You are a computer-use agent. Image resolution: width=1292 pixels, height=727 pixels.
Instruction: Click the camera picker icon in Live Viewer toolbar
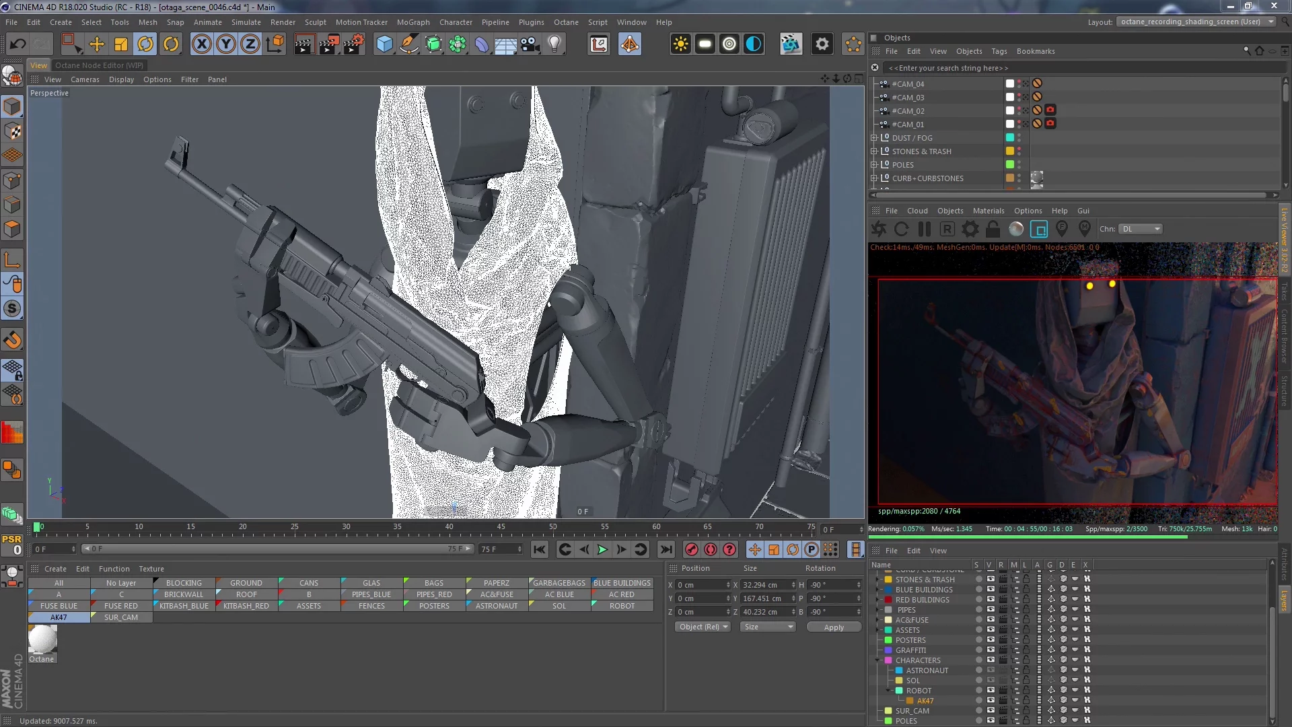tap(1062, 229)
